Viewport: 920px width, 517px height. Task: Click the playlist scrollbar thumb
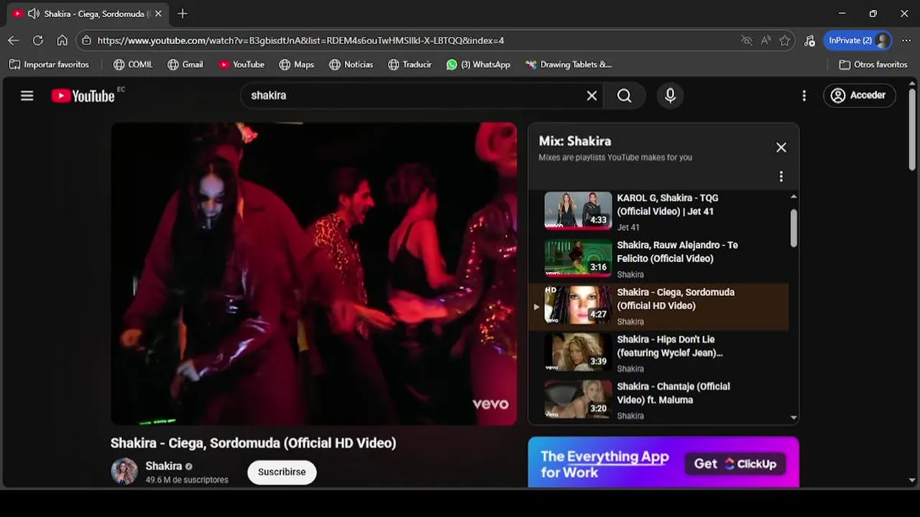point(793,228)
